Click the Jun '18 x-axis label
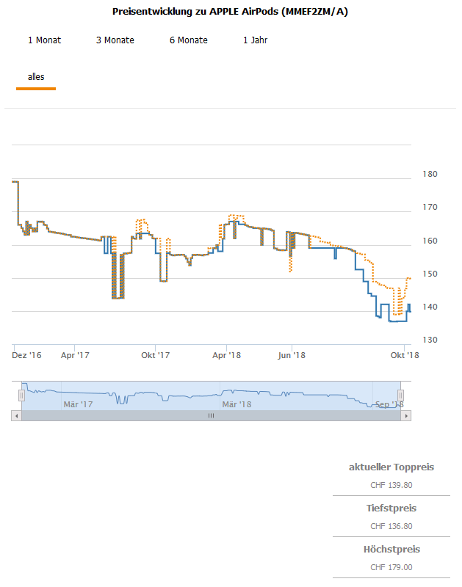The width and height of the screenshot is (462, 587). point(291,355)
